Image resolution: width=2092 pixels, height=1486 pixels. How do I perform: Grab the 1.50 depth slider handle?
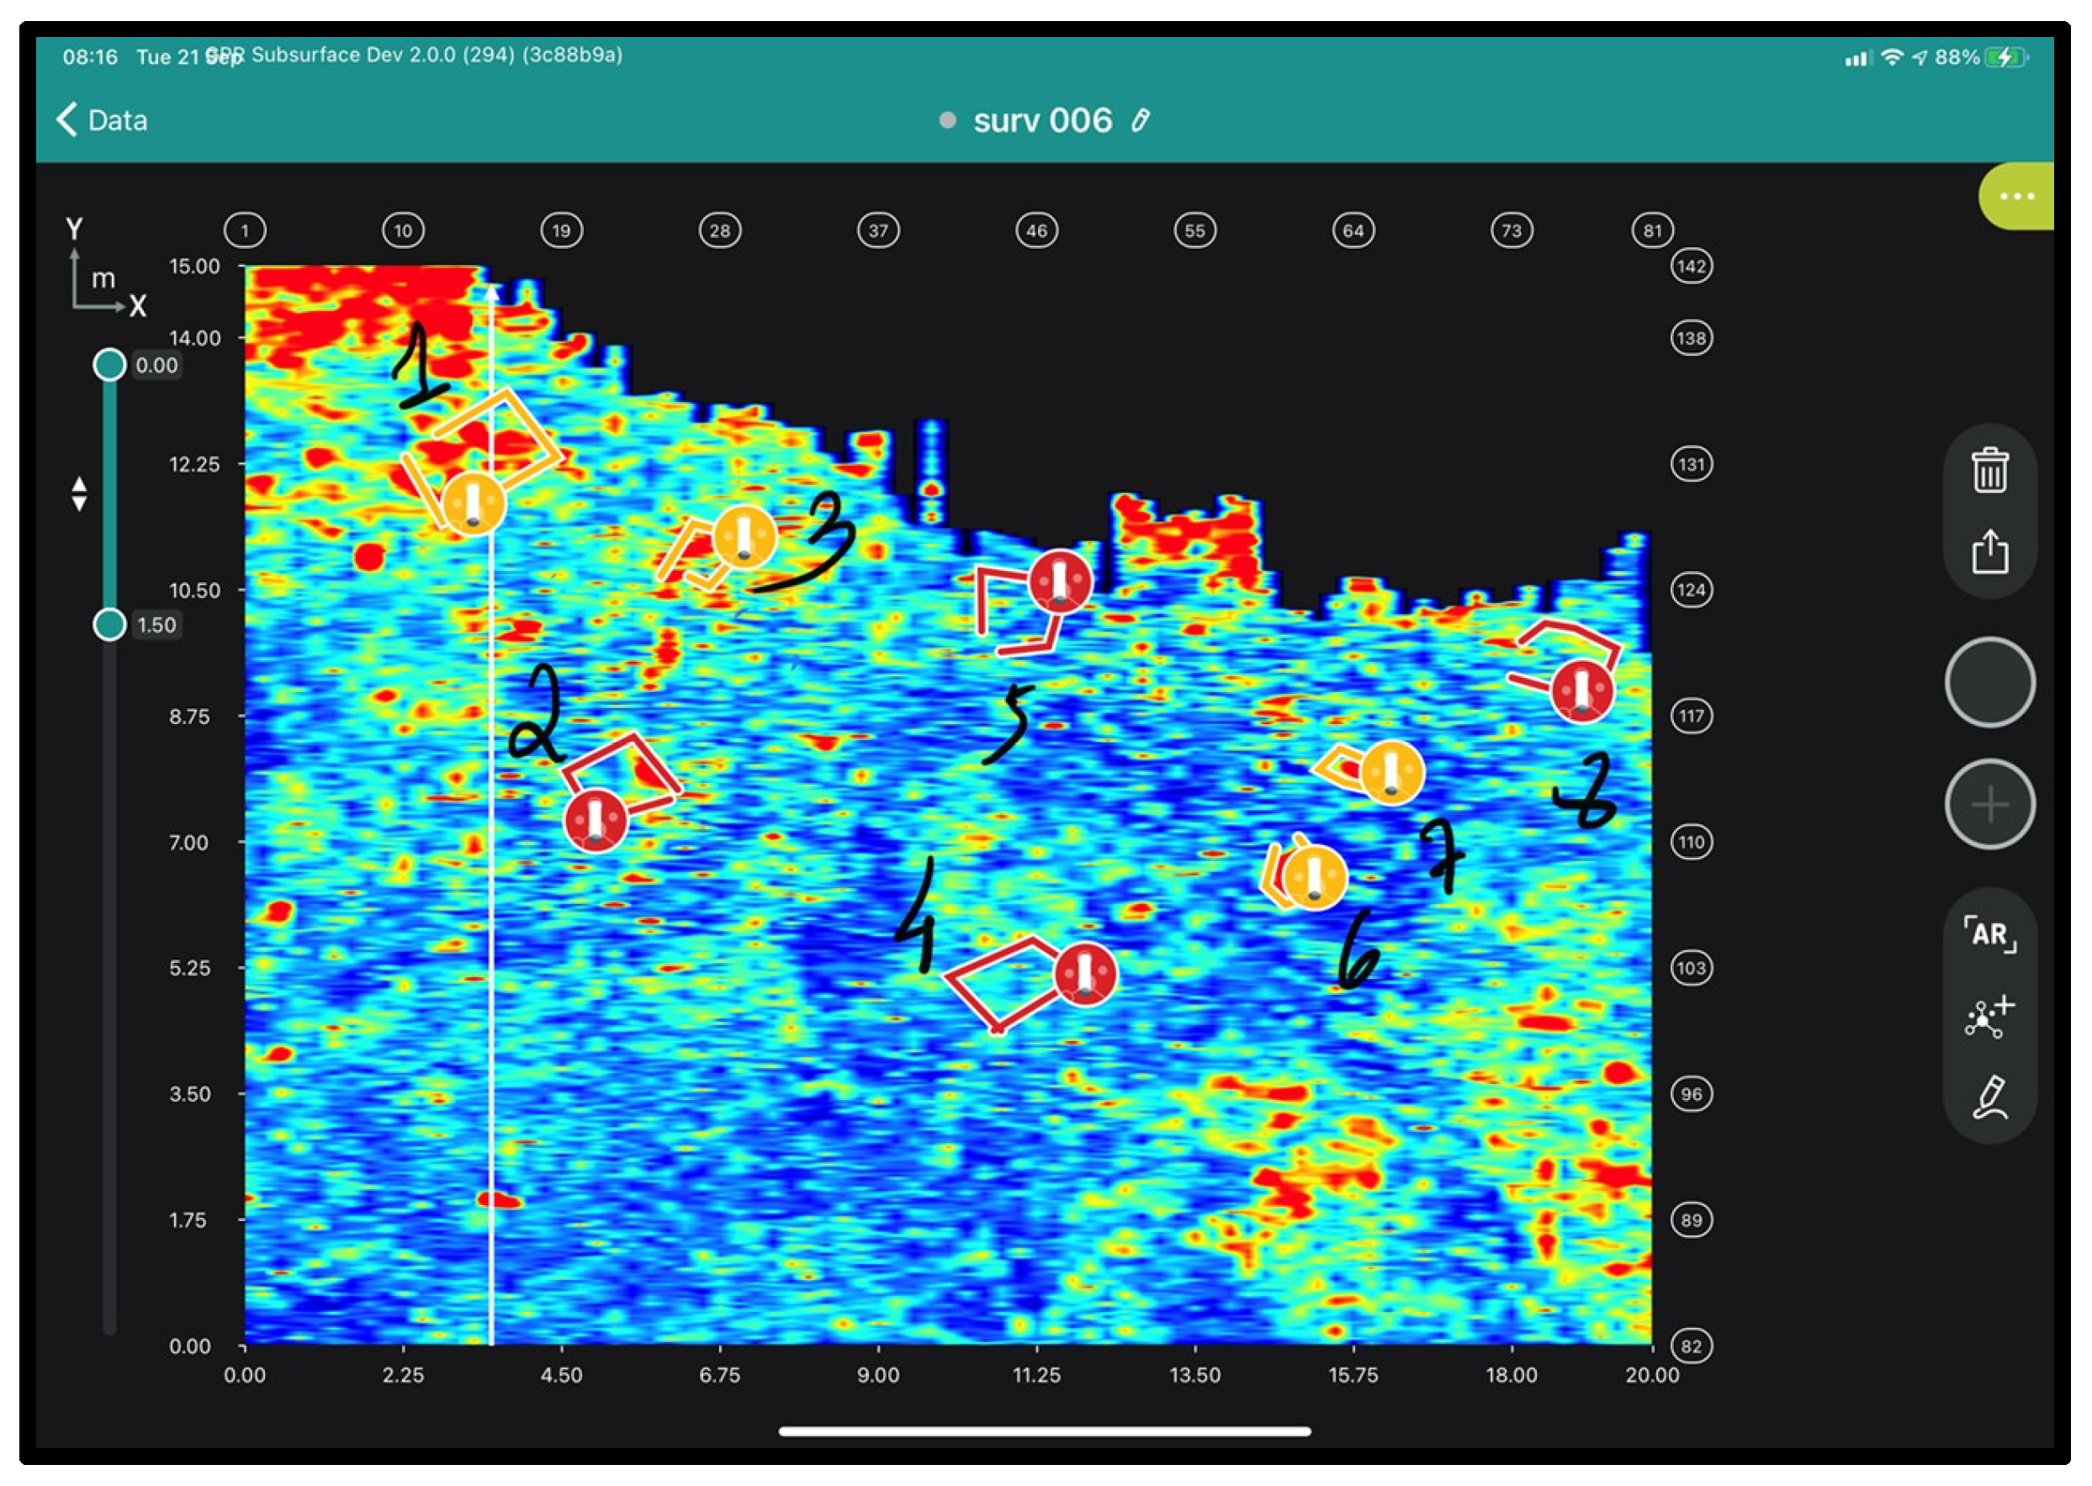[110, 624]
